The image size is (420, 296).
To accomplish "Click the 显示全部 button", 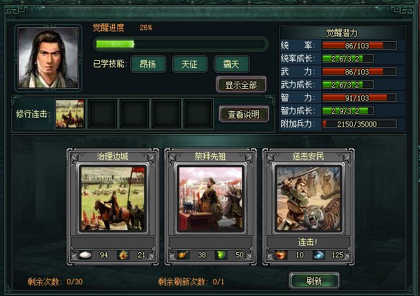I will (241, 85).
